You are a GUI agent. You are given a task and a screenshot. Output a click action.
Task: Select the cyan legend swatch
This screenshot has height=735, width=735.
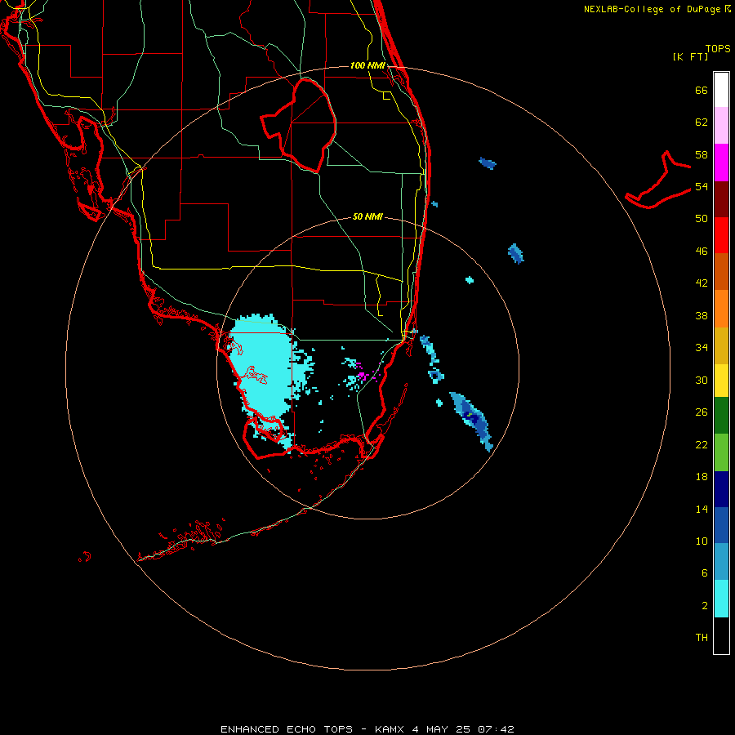coord(721,599)
